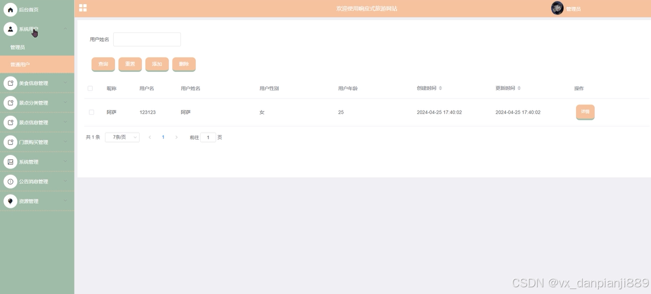Click the 用户年龄 column header
Image resolution: width=651 pixels, height=294 pixels.
(x=348, y=88)
